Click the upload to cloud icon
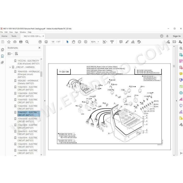 click(x=15, y=42)
